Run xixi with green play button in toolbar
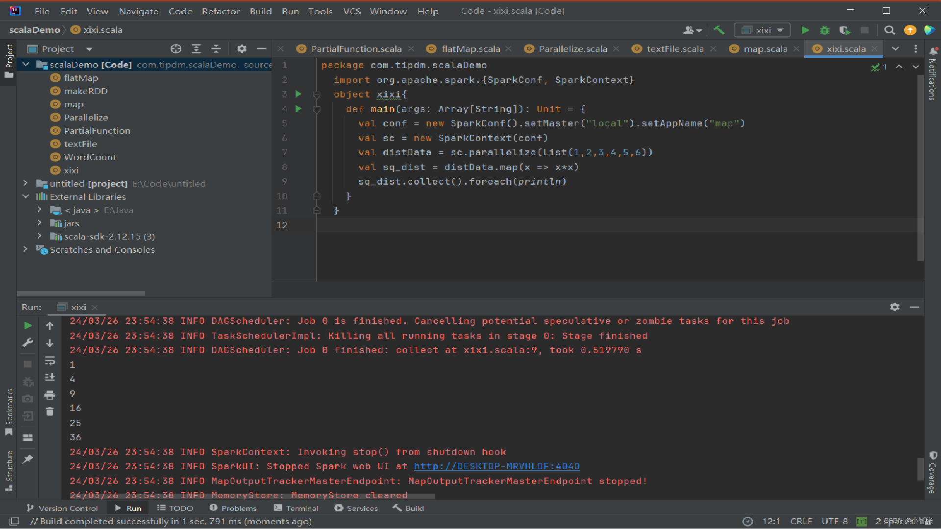 (805, 30)
